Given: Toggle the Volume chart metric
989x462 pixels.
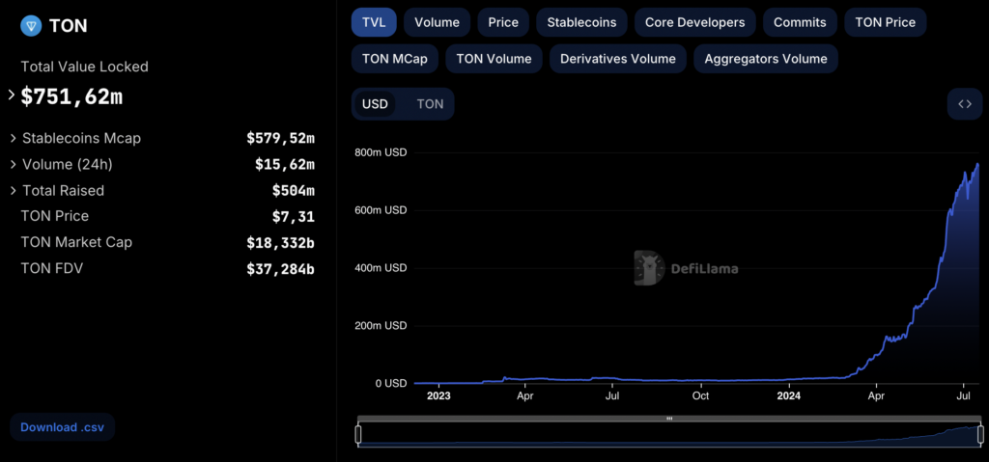Looking at the screenshot, I should [x=438, y=23].
